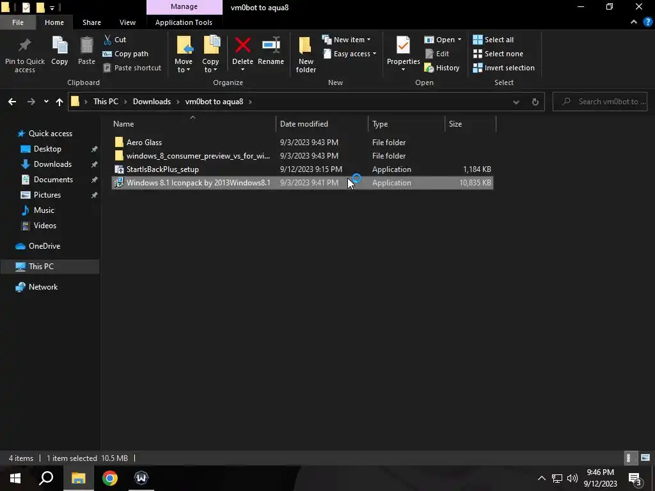Click Invert selection
Viewport: 655px width, 491px height.
click(x=504, y=68)
